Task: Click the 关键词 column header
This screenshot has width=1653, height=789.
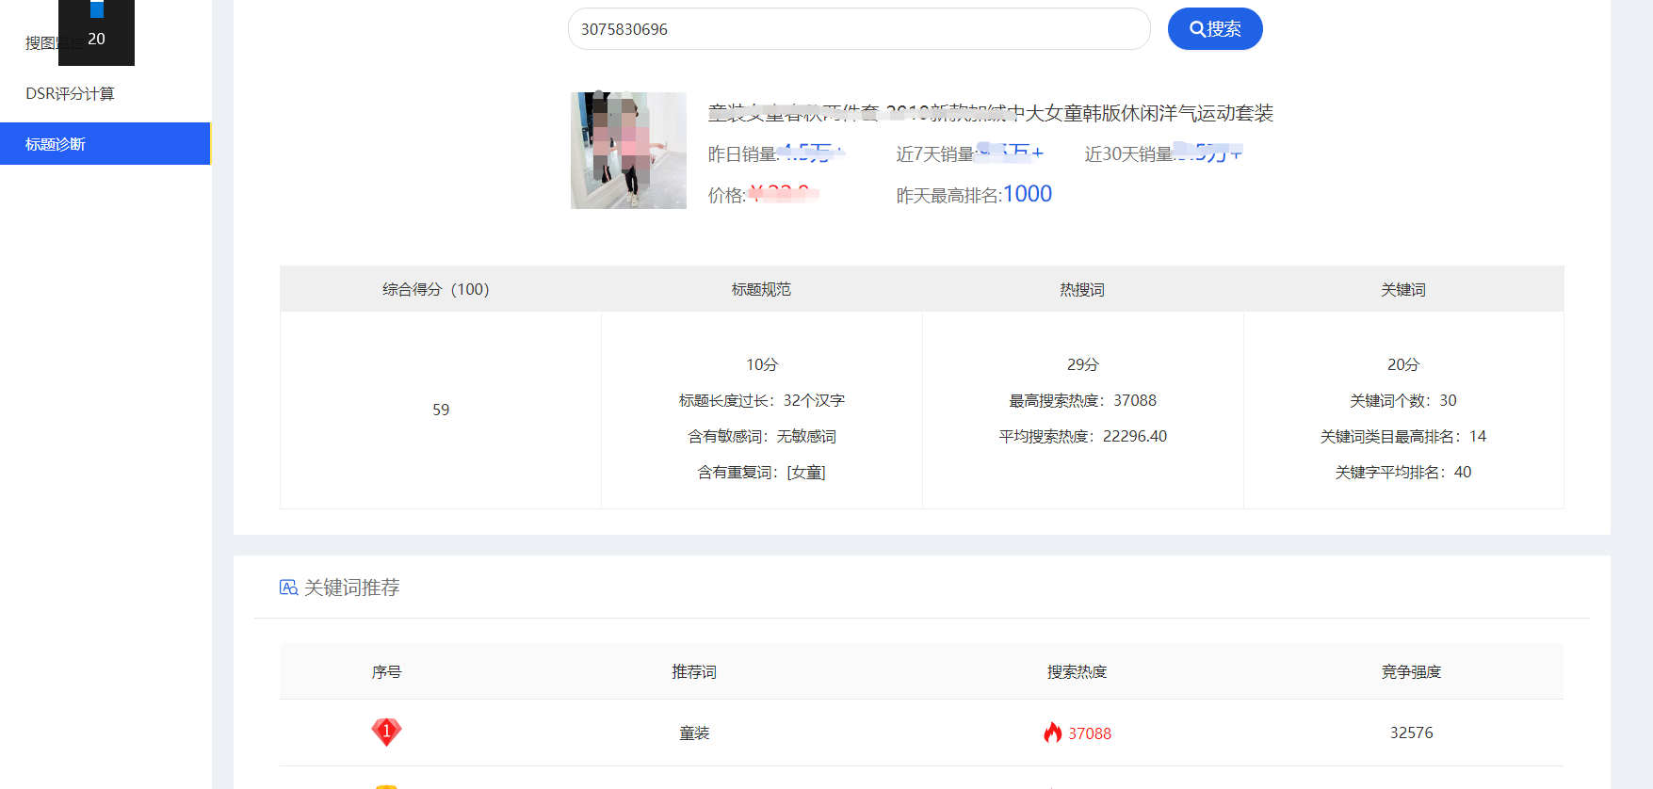Action: pyautogui.click(x=1403, y=289)
